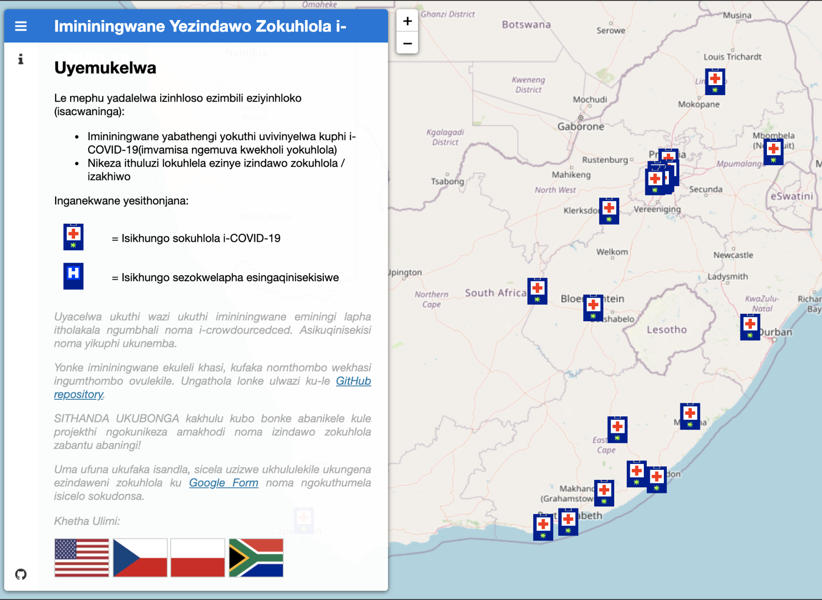The width and height of the screenshot is (822, 600).
Task: Click the 'Inganekwane yesithonjana:' text
Action: click(121, 201)
